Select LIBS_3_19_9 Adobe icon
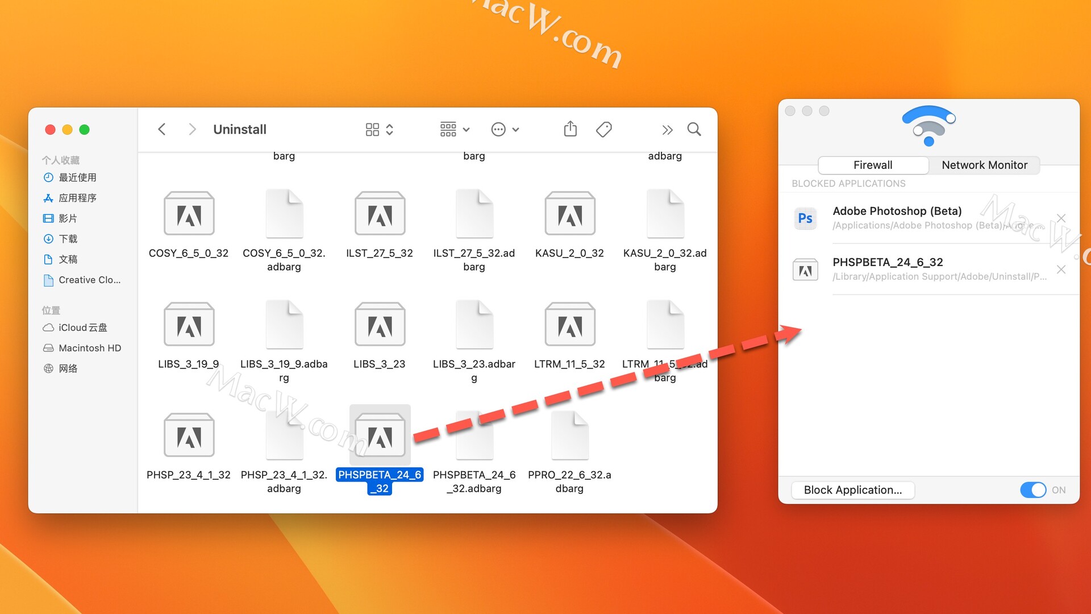The height and width of the screenshot is (614, 1091). point(189,326)
